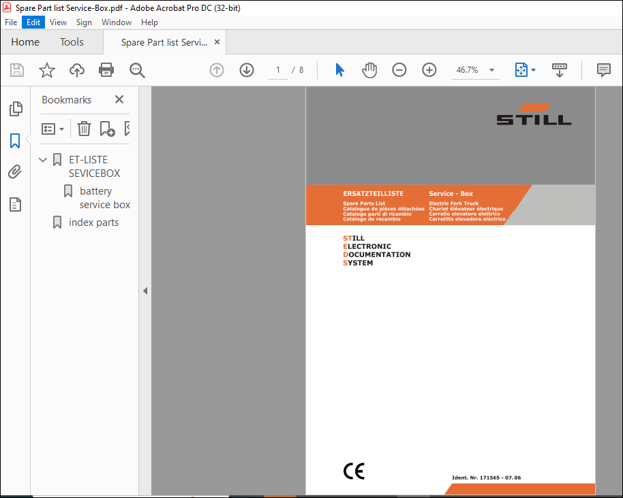The image size is (623, 498).
Task: Go to previous page arrow
Action: 217,70
